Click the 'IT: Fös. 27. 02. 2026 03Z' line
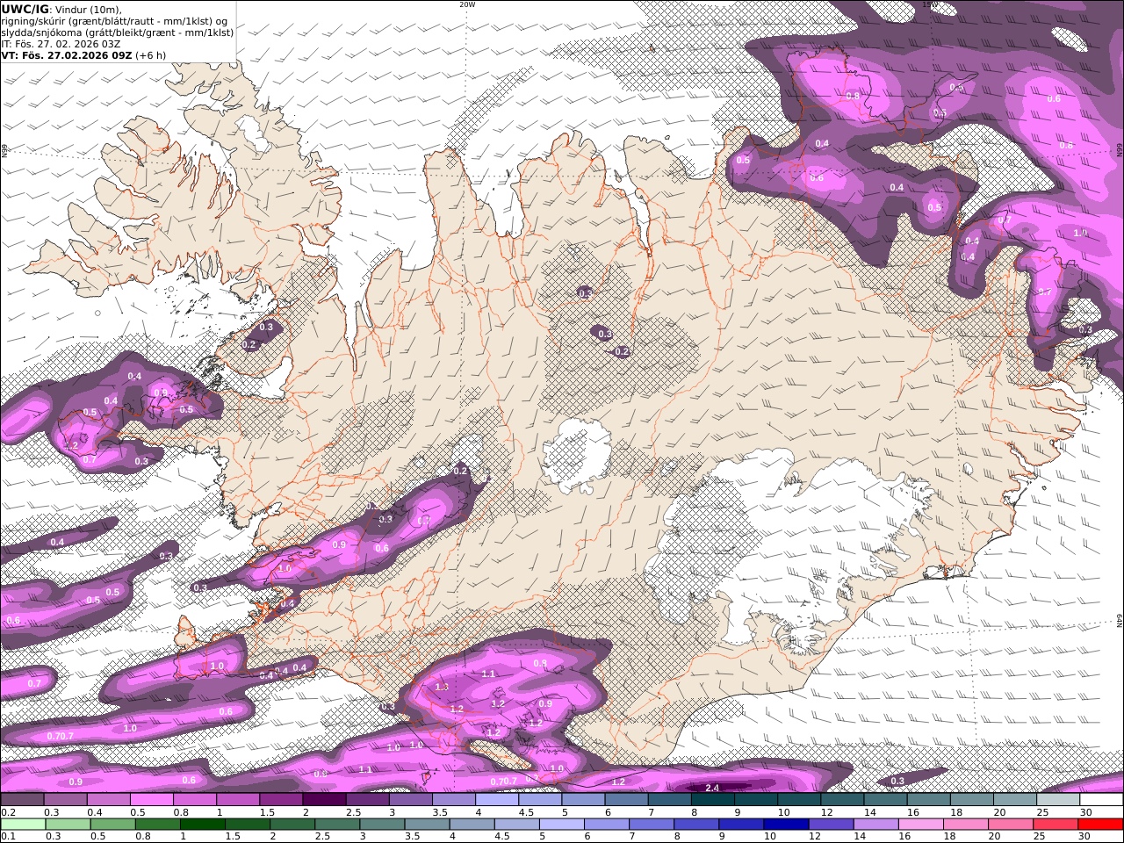This screenshot has height=843, width=1124. pos(61,43)
